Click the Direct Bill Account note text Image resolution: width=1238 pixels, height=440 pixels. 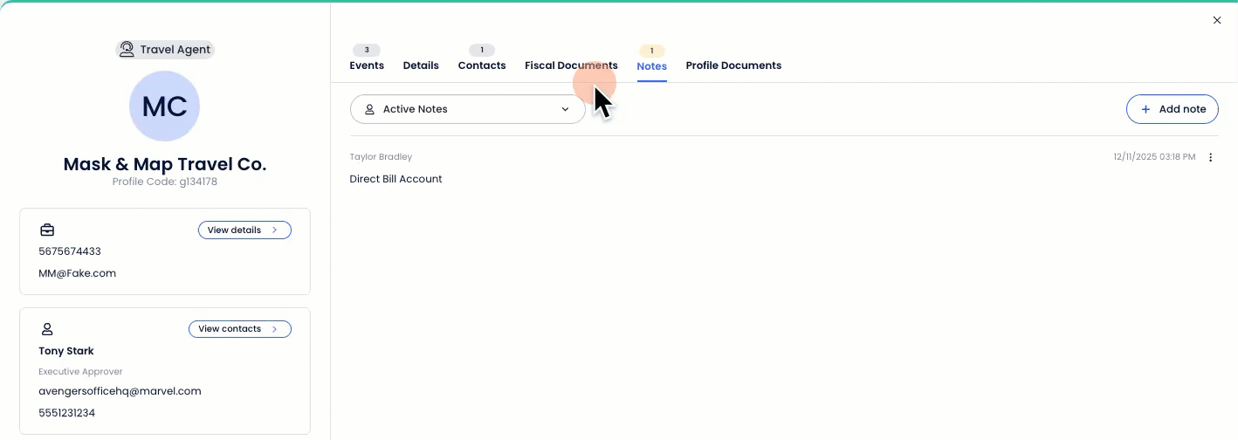396,179
